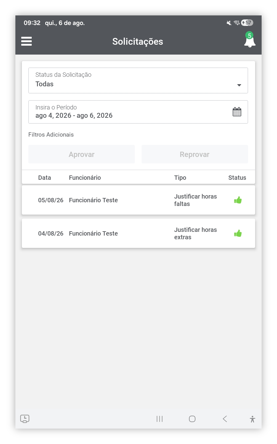The height and width of the screenshot is (444, 277).
Task: Click the green thumbs-up for 05/08/26 request
Action: 238,200
